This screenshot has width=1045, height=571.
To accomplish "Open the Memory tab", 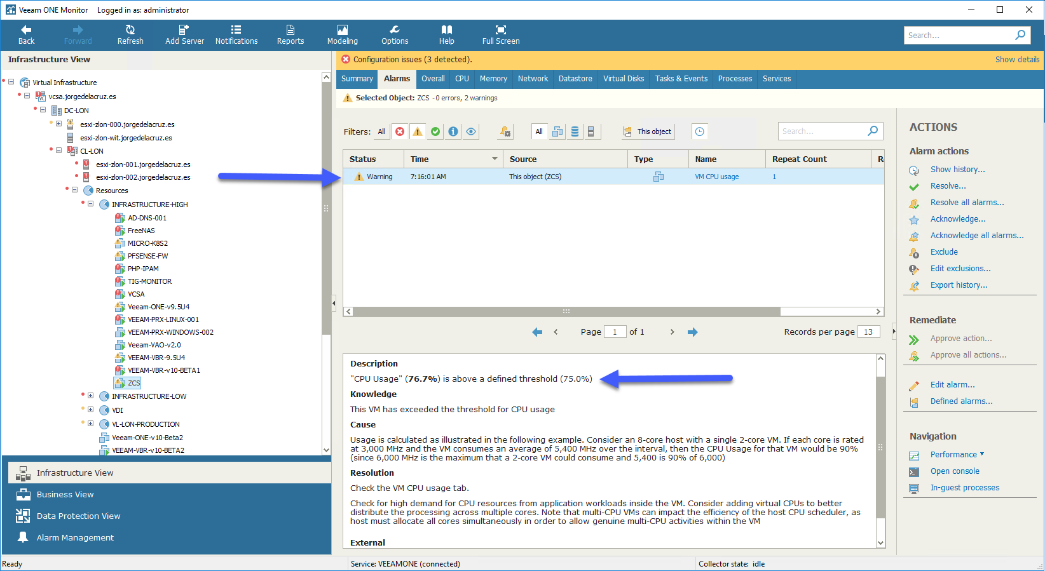I will (x=493, y=79).
